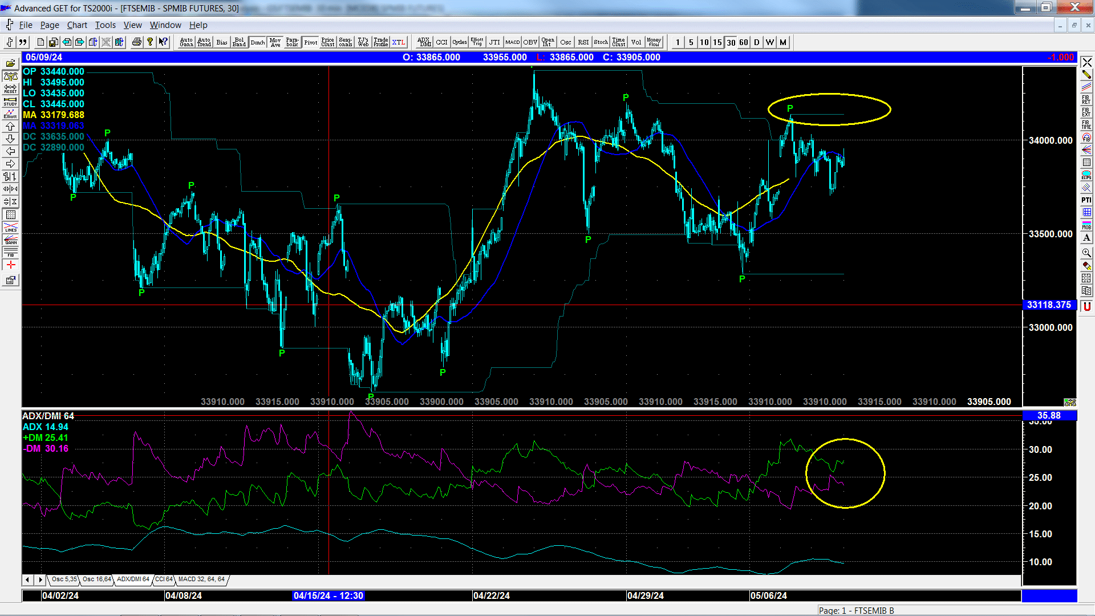Click the Trade Profile button
The height and width of the screenshot is (616, 1095).
(381, 42)
